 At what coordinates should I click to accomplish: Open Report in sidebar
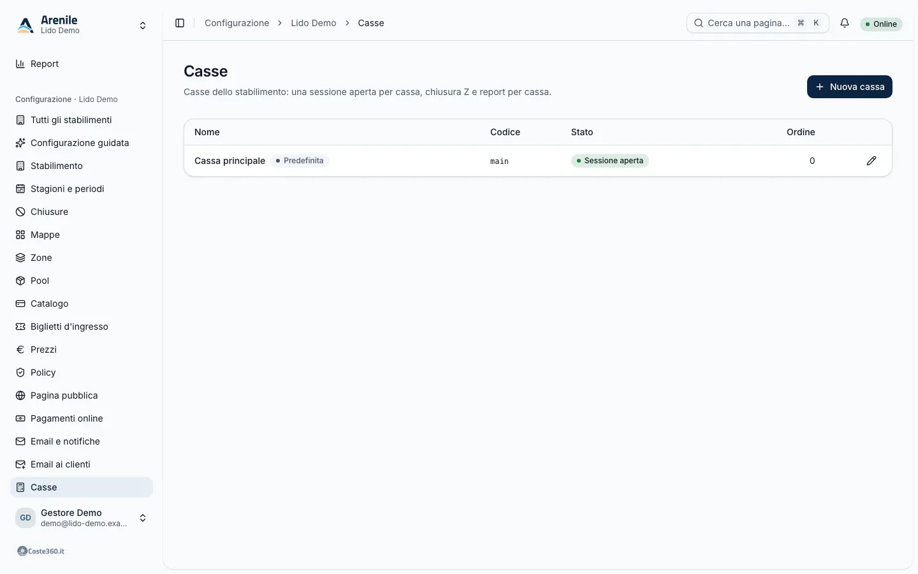pyautogui.click(x=82, y=64)
